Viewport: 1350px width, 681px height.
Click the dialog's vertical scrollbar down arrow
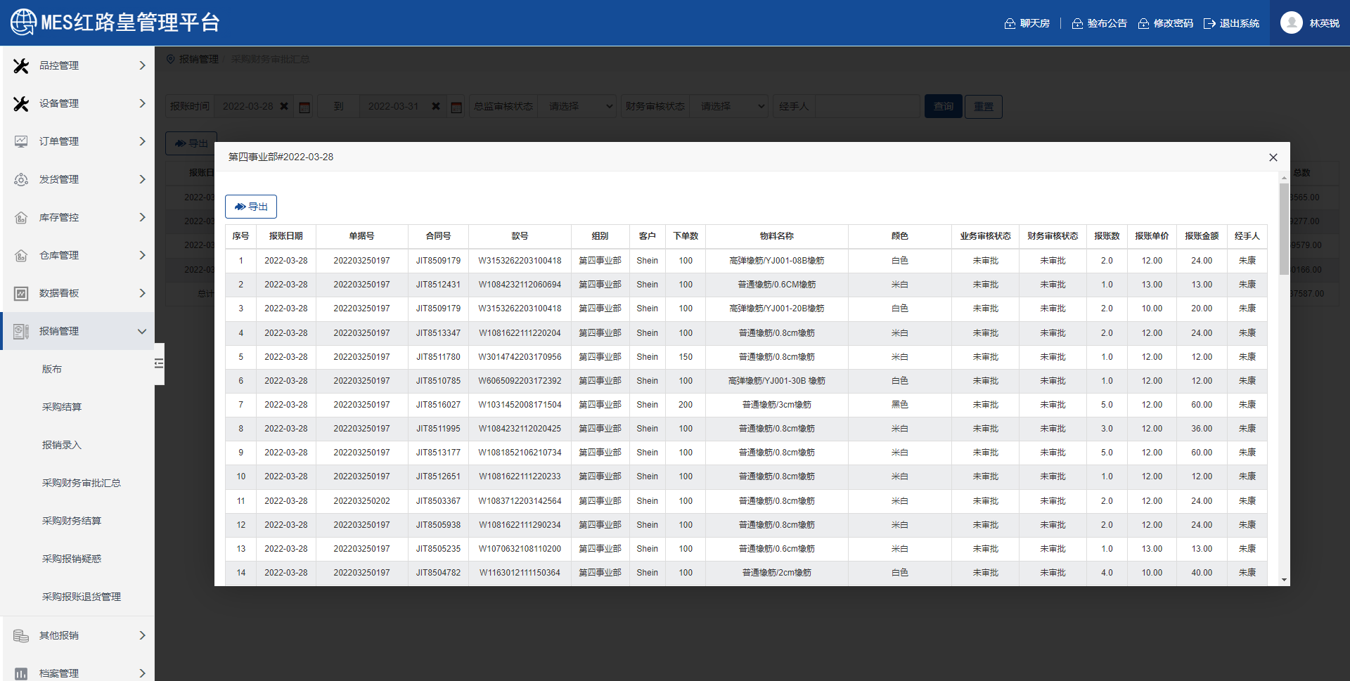pyautogui.click(x=1284, y=580)
